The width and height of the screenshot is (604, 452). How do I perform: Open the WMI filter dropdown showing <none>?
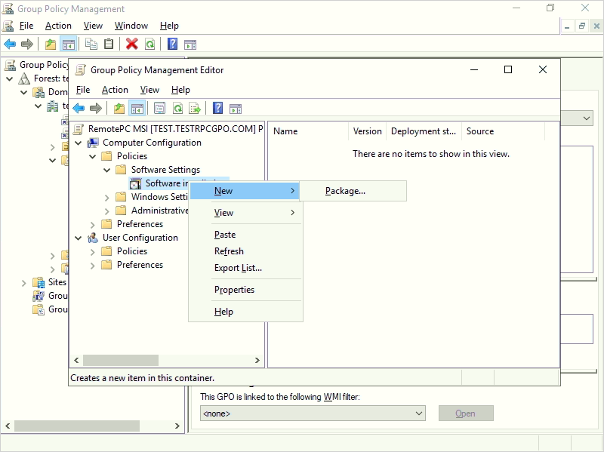[x=313, y=414]
